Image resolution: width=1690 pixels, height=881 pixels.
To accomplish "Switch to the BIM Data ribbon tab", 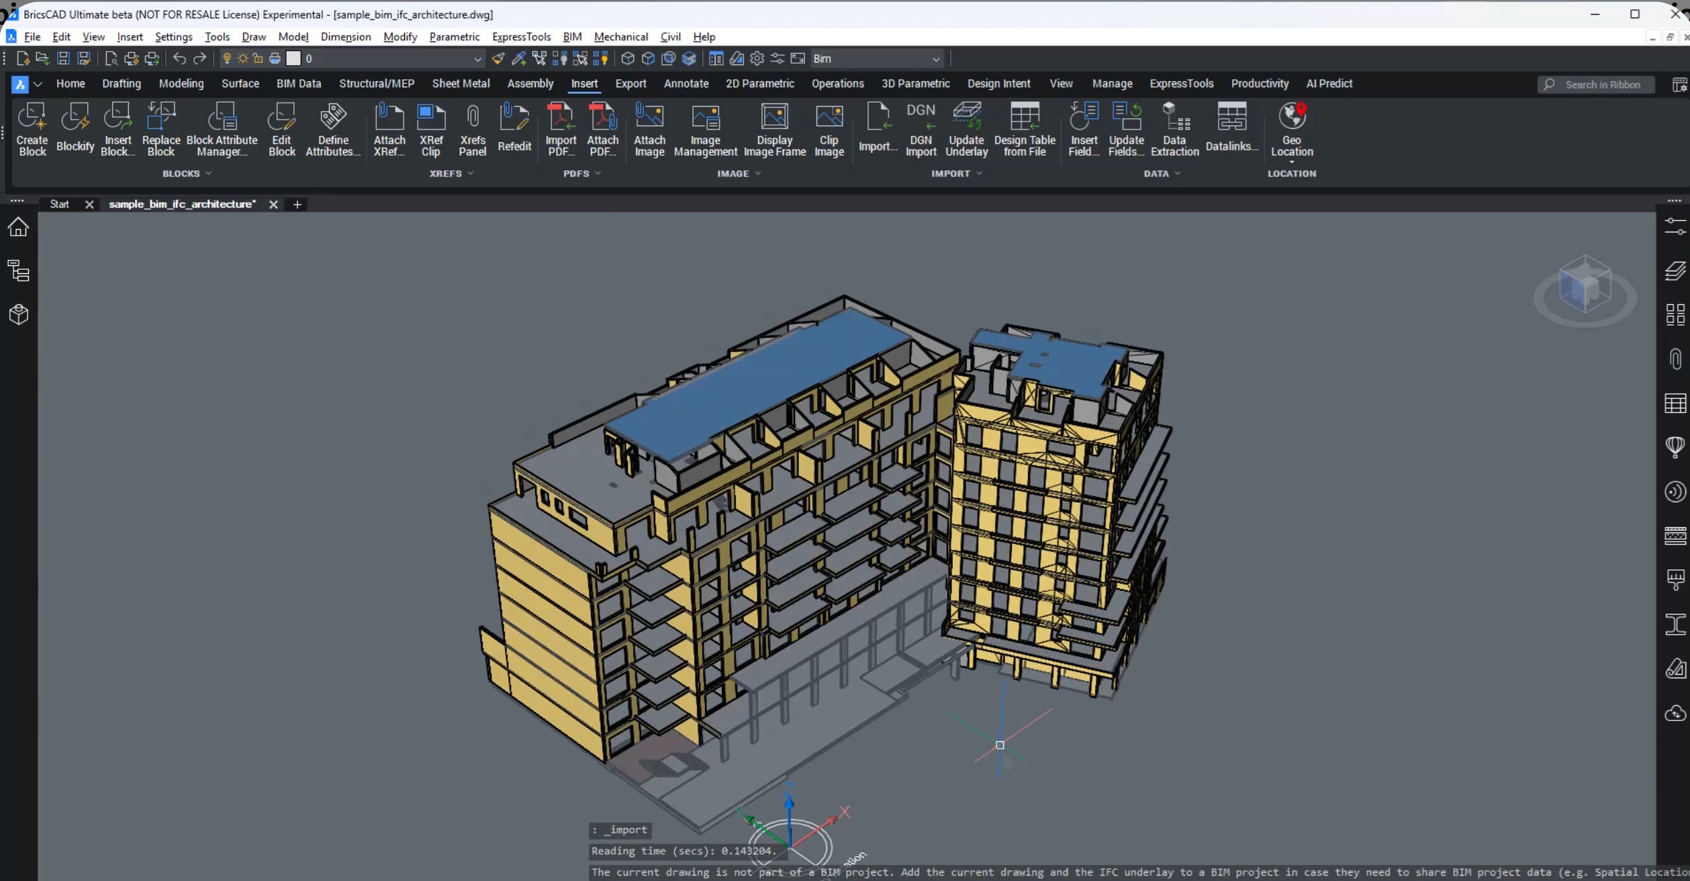I will pyautogui.click(x=299, y=83).
